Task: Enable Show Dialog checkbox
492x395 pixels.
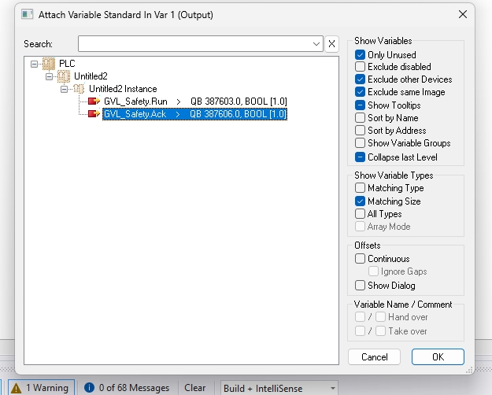Action: pos(360,285)
